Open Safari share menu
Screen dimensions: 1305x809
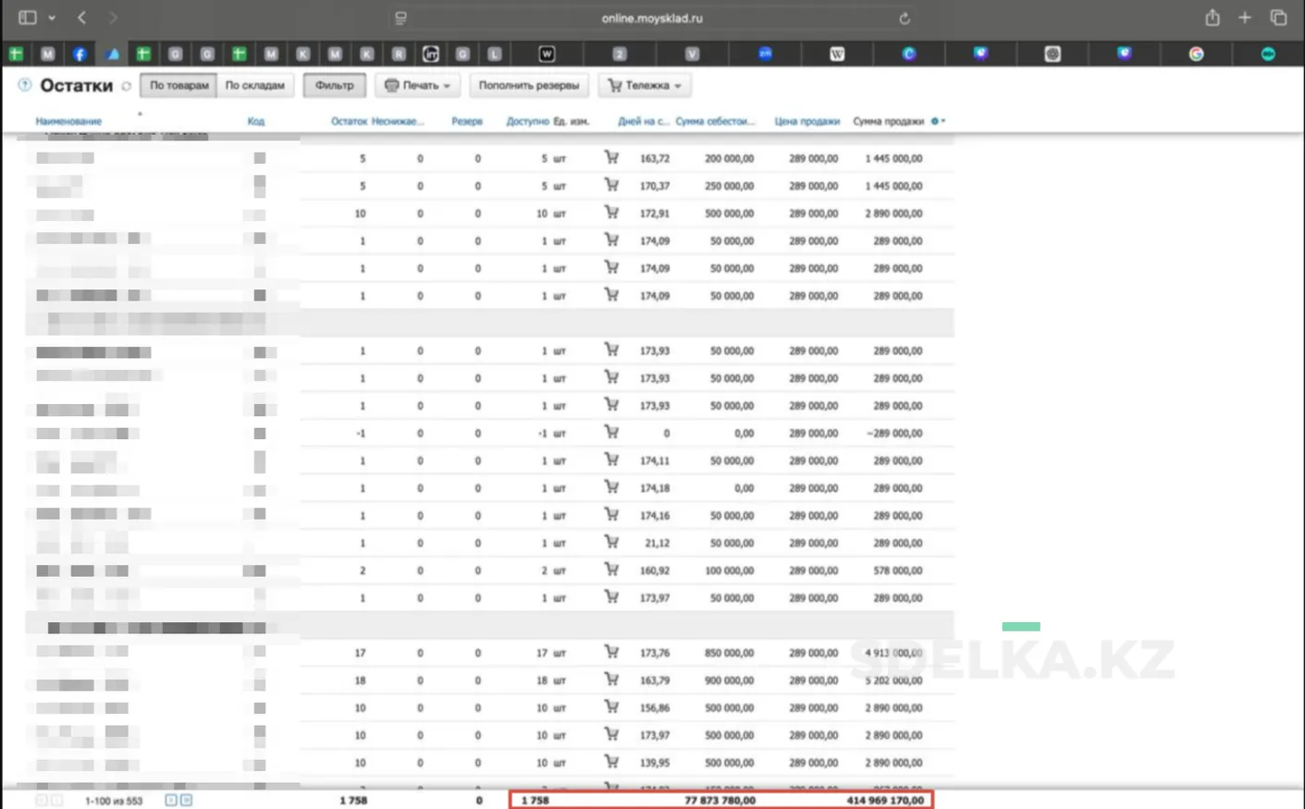click(x=1212, y=18)
